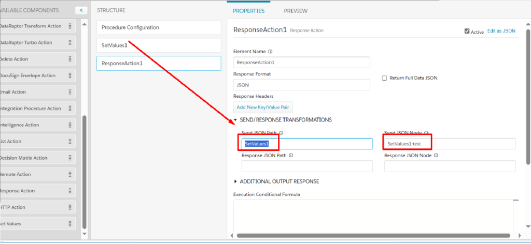This screenshot has height=244, width=531.
Task: Click drag handle beside Remote Action
Action: [70, 174]
